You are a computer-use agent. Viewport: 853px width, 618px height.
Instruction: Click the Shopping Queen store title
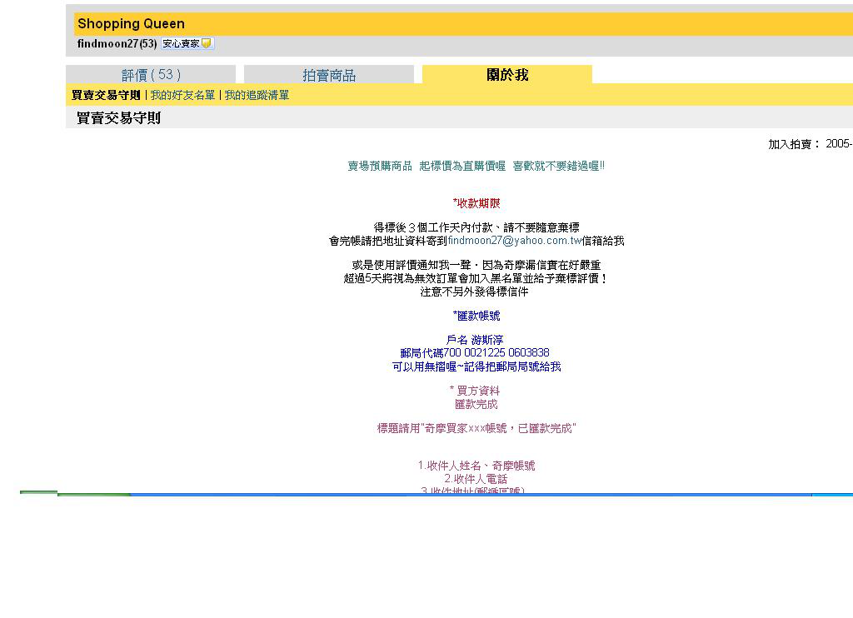[131, 24]
